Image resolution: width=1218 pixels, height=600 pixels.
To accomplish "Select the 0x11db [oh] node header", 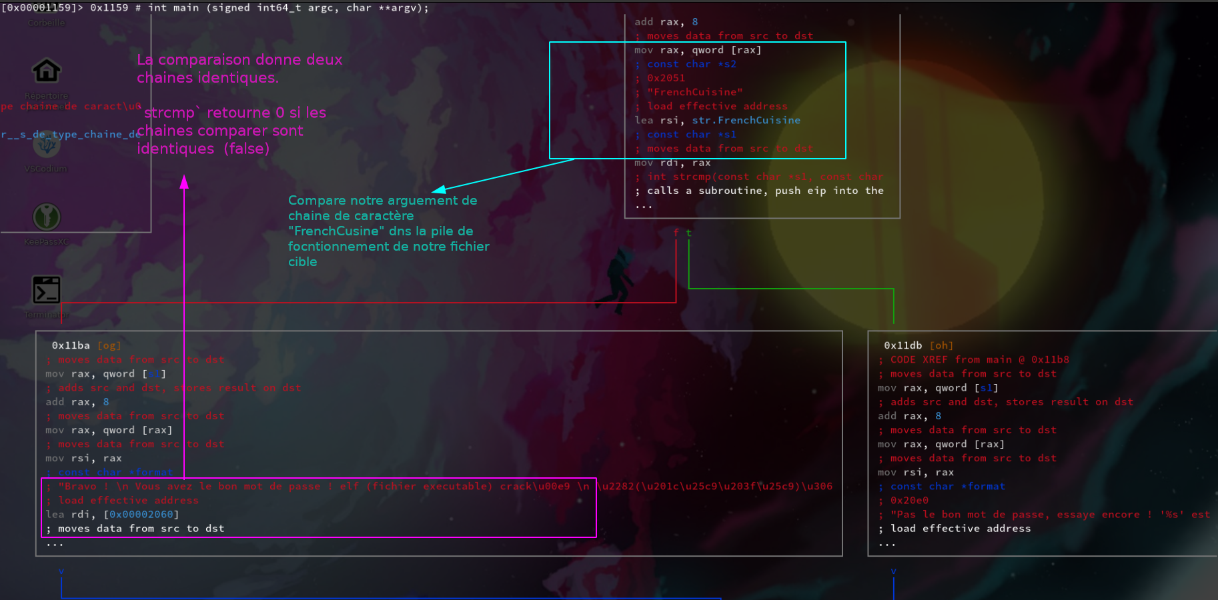I will tap(918, 345).
